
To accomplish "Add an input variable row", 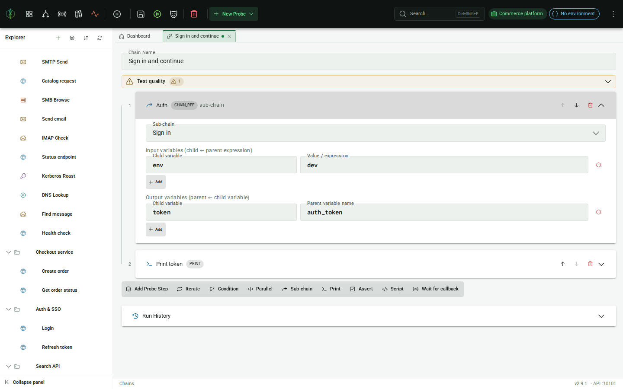I will click(x=156, y=182).
